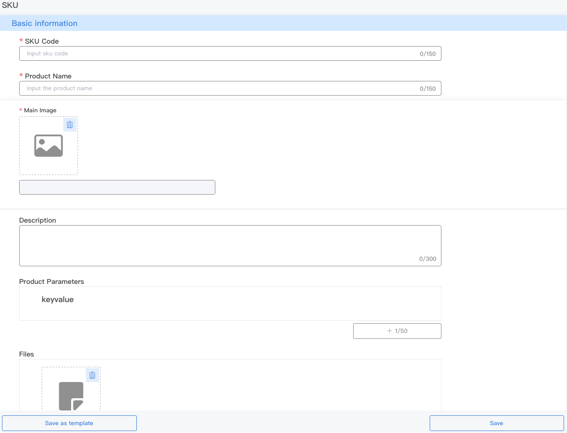The height and width of the screenshot is (433, 567).
Task: Click the empty field below Main Image
Action: tap(117, 187)
